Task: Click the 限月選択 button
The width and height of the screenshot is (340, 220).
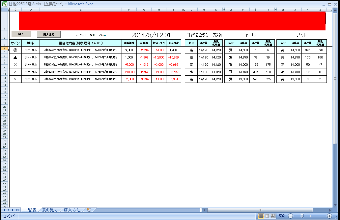Action: coord(48,34)
